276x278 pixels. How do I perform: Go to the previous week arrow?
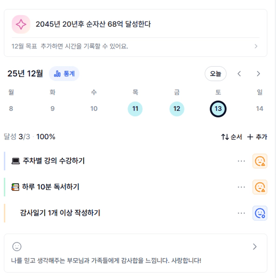pos(239,74)
